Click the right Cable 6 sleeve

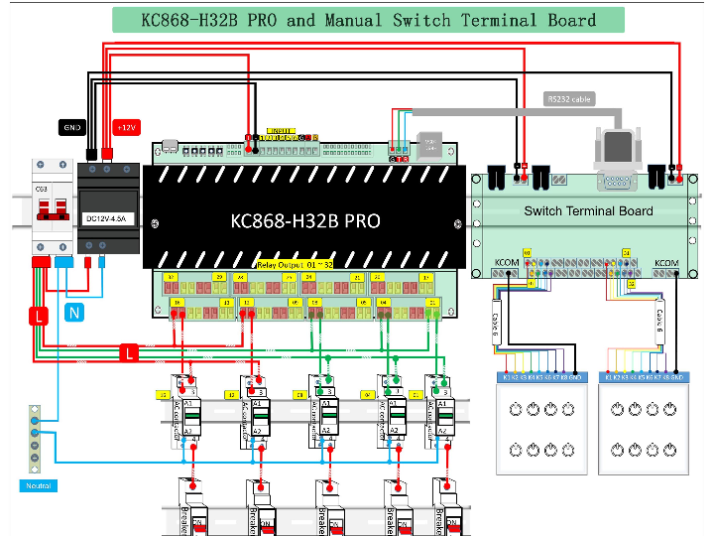[659, 323]
